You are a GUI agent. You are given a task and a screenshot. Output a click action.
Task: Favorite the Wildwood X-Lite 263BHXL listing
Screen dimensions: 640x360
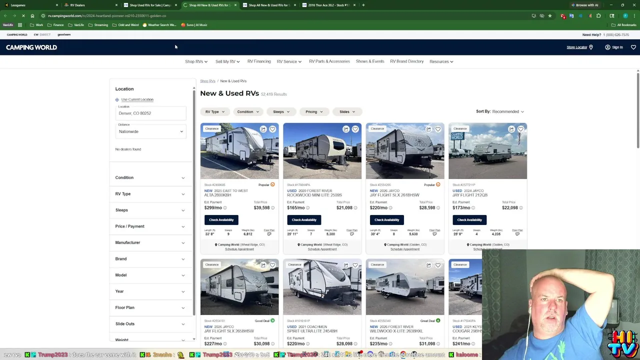click(x=438, y=265)
